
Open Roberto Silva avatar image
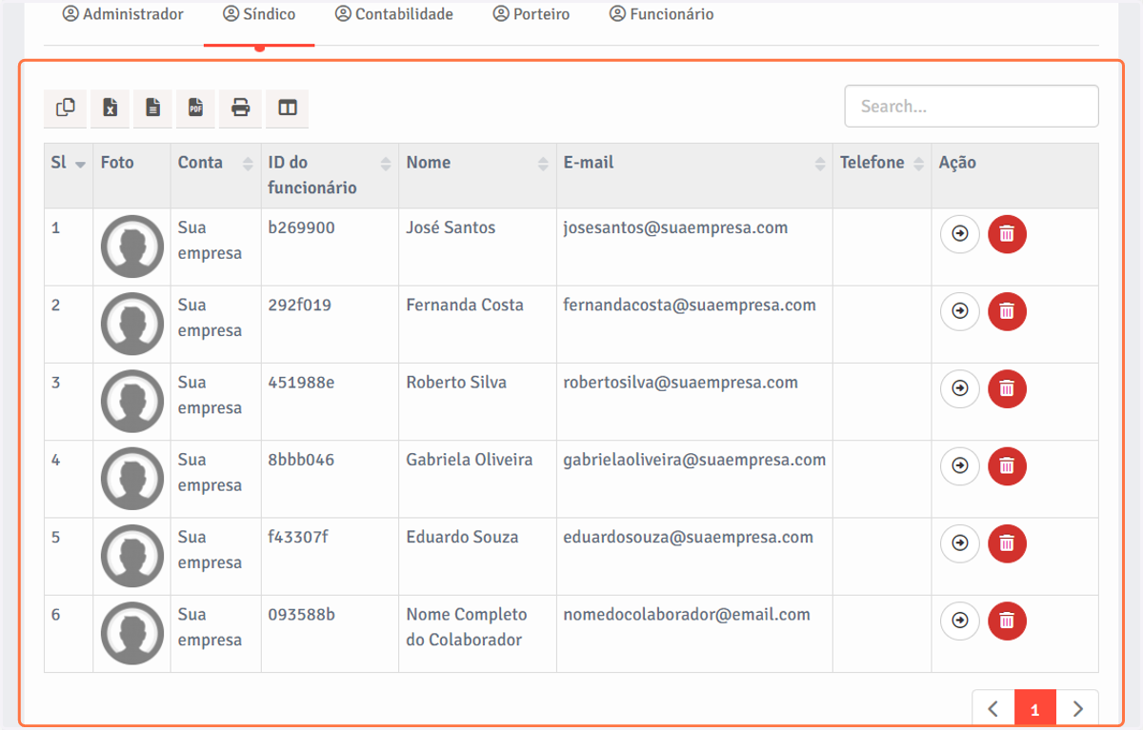point(132,401)
